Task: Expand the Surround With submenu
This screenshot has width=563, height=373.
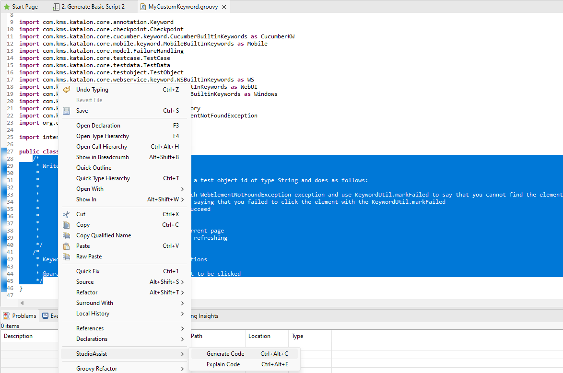Action: click(182, 303)
